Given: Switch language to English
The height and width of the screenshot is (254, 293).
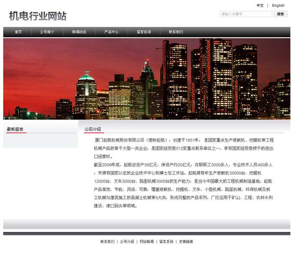Looking at the screenshot, I should pos(278,5).
